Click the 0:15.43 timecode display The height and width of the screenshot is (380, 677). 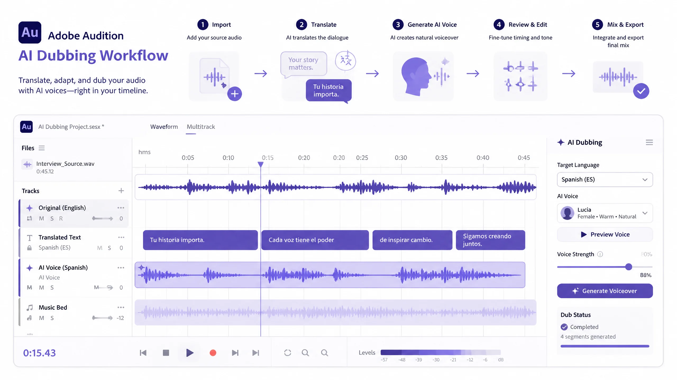click(x=39, y=353)
